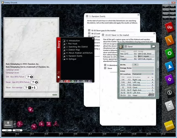Open the link icon beside 1. Plot Hook
Screen dimensions: 177x138
click(64, 44)
